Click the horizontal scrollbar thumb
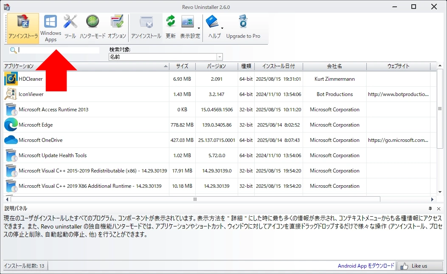Image resolution: width=447 pixels, height=274 pixels. (195, 199)
